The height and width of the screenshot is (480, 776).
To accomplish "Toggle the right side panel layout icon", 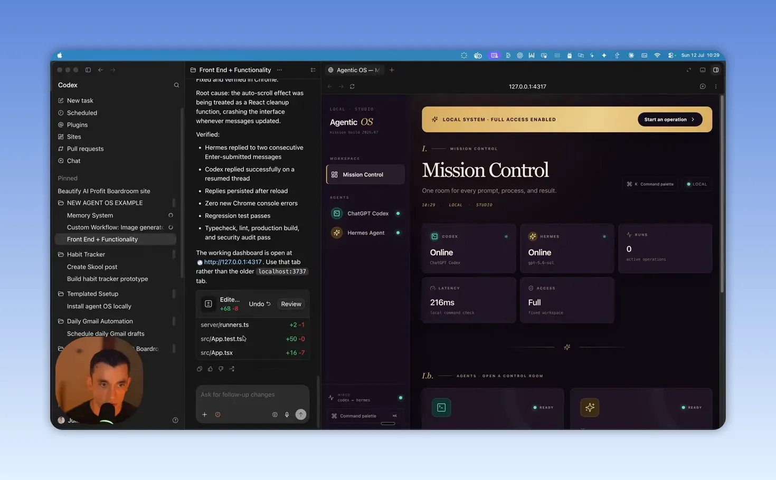I will (x=716, y=70).
